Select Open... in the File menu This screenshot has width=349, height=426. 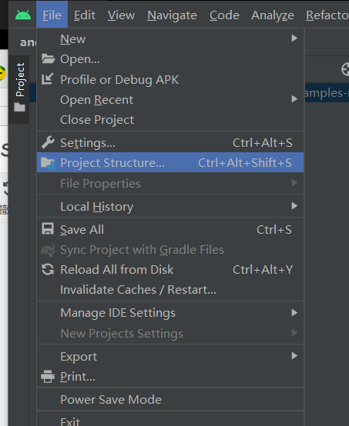(x=170, y=59)
